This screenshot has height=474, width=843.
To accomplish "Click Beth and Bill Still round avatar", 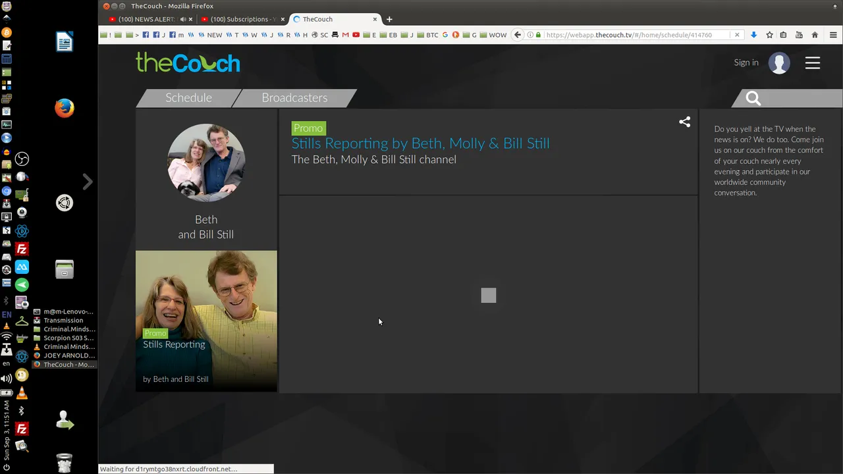I will click(x=206, y=163).
